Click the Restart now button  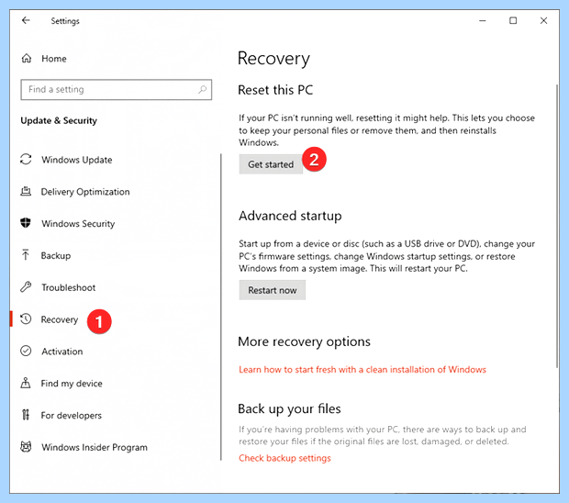tap(273, 290)
